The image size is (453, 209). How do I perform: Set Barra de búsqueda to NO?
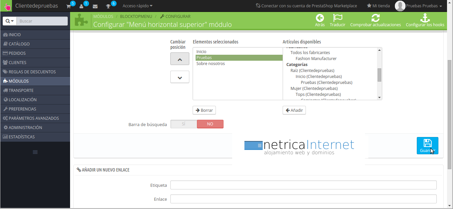click(x=210, y=124)
